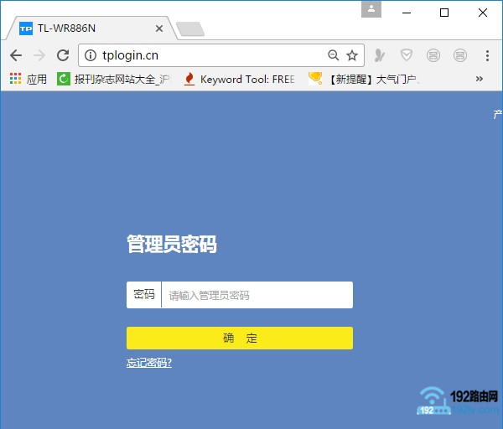Reload the tplogin.cn page
Image resolution: width=503 pixels, height=429 pixels.
coord(62,55)
